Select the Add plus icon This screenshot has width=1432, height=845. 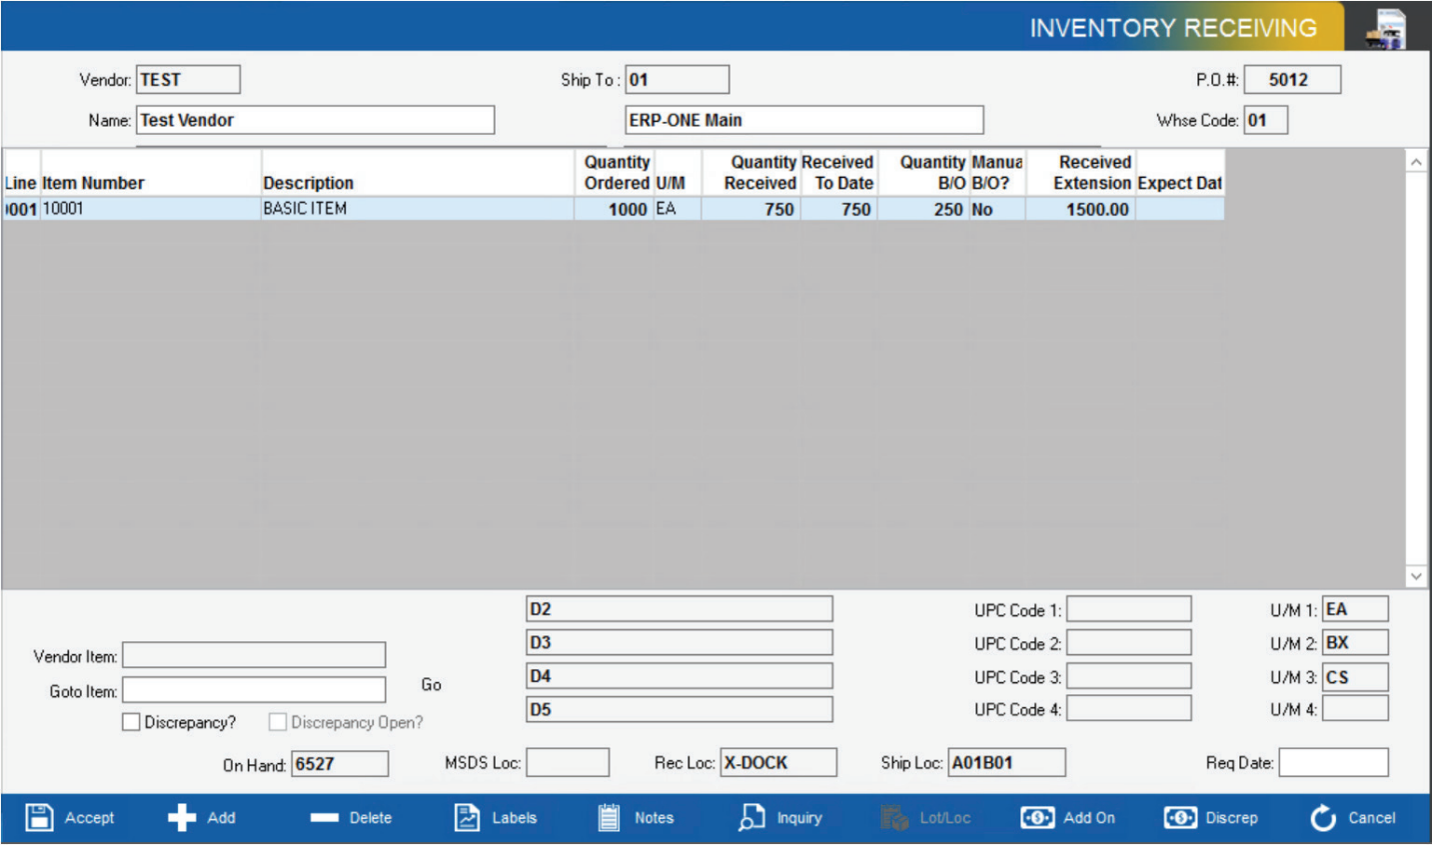180,817
